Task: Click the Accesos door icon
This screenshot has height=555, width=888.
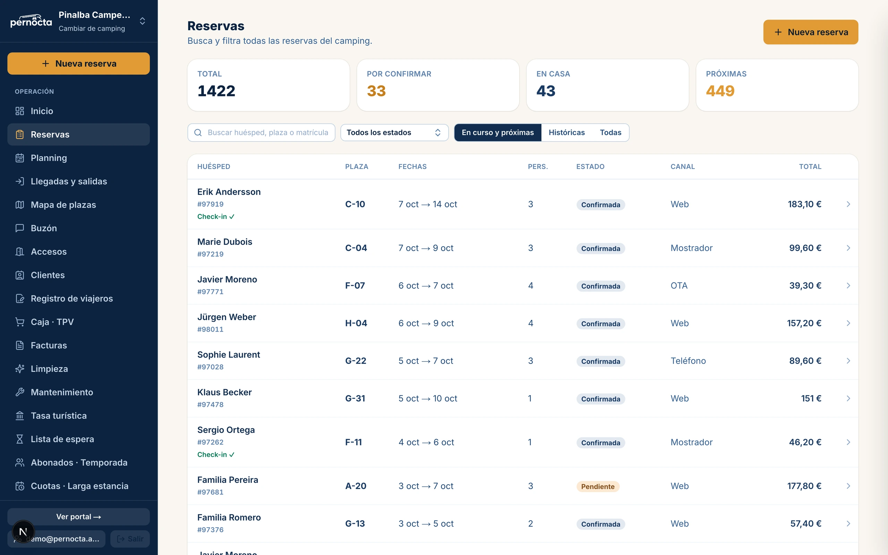Action: point(20,252)
